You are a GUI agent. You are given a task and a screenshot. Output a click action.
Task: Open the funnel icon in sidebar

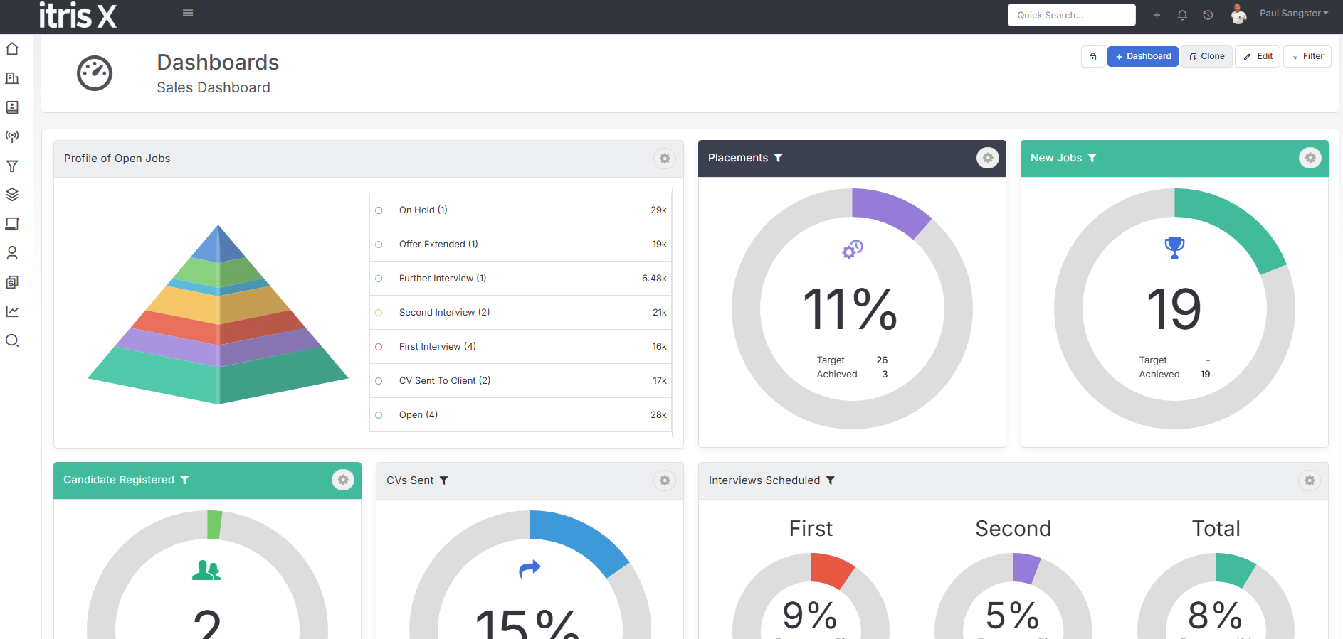point(12,166)
